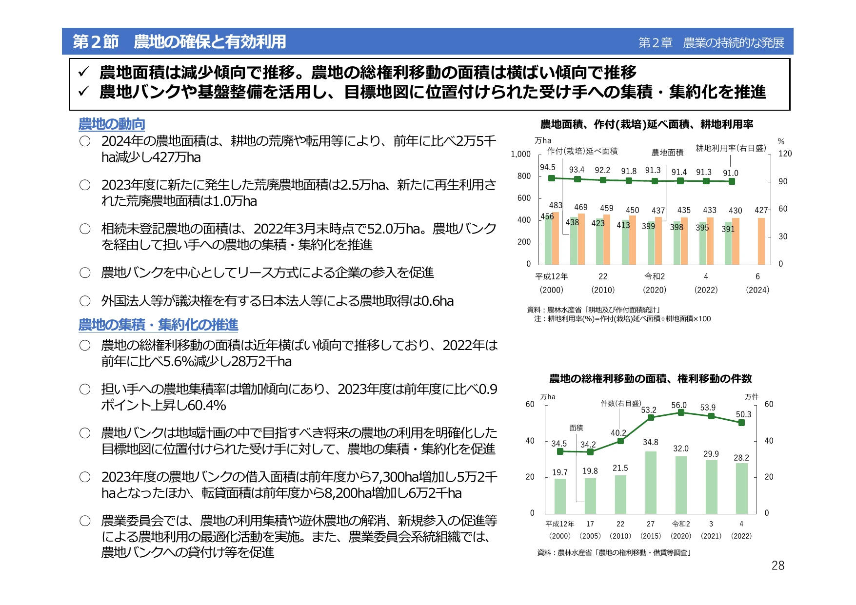Click chart title 農地面積、作付(栽培)延べ面積、耕地利用率
The width and height of the screenshot is (856, 605).
(x=647, y=124)
